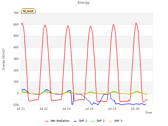
Task: Click the Jul 24 x-axis label
Action: coord(89,109)
